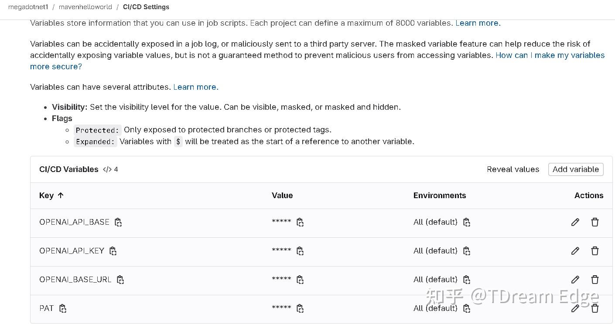Copy the environment scope of OPENAI_API_KEY
Viewport: 615px width, 324px height.
pyautogui.click(x=466, y=251)
